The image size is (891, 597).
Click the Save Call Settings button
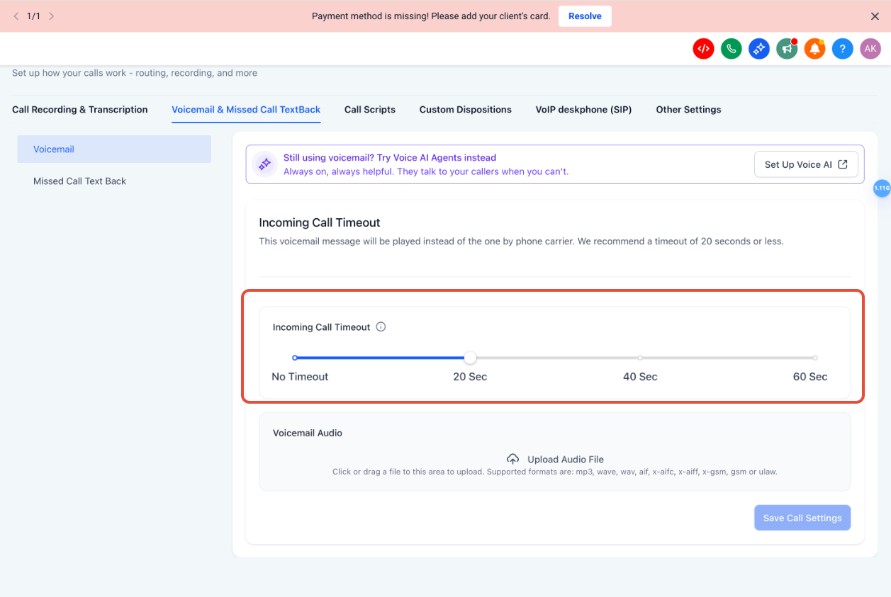click(x=802, y=518)
